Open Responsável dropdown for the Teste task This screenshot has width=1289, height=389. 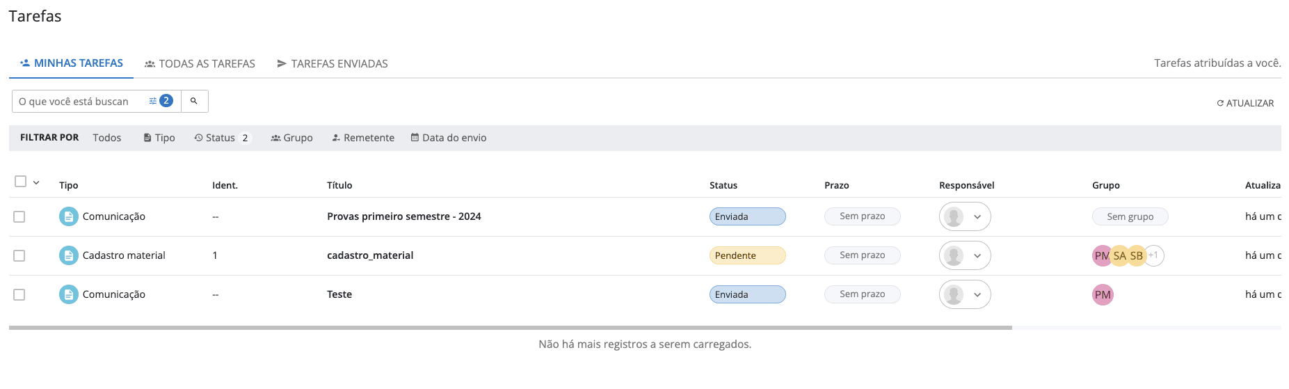pyautogui.click(x=965, y=294)
